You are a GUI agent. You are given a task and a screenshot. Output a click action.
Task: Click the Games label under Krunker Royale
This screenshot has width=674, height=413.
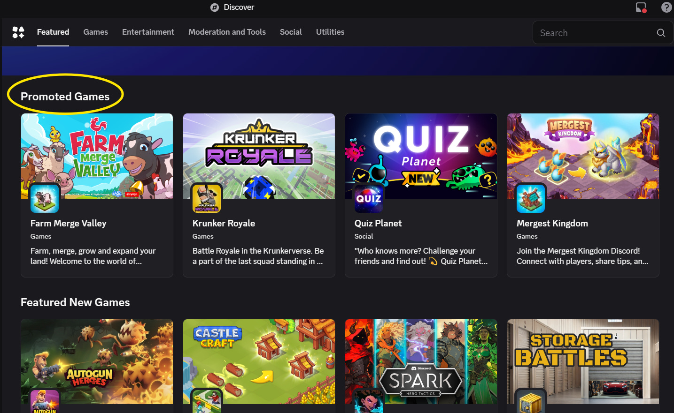203,237
